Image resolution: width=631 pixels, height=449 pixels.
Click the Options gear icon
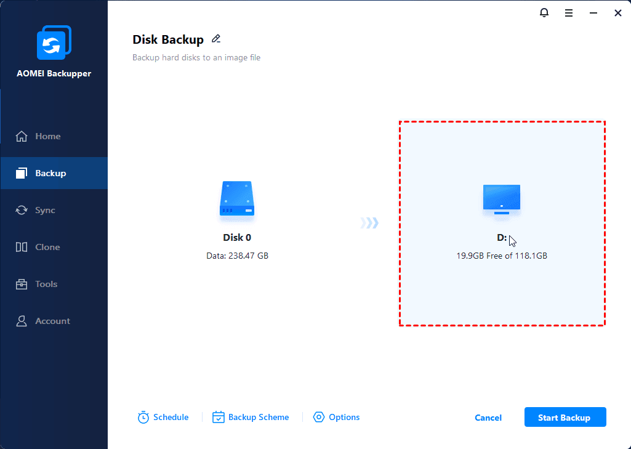pyautogui.click(x=319, y=418)
